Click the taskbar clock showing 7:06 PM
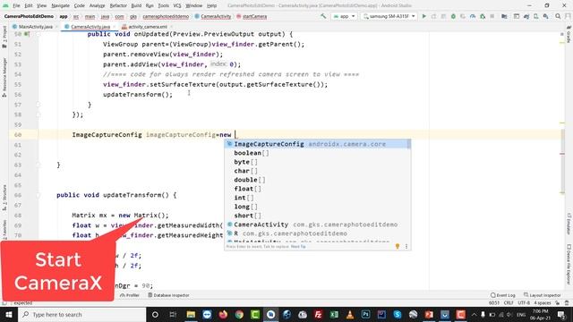Viewport: 573px width, 322px height. point(540,314)
